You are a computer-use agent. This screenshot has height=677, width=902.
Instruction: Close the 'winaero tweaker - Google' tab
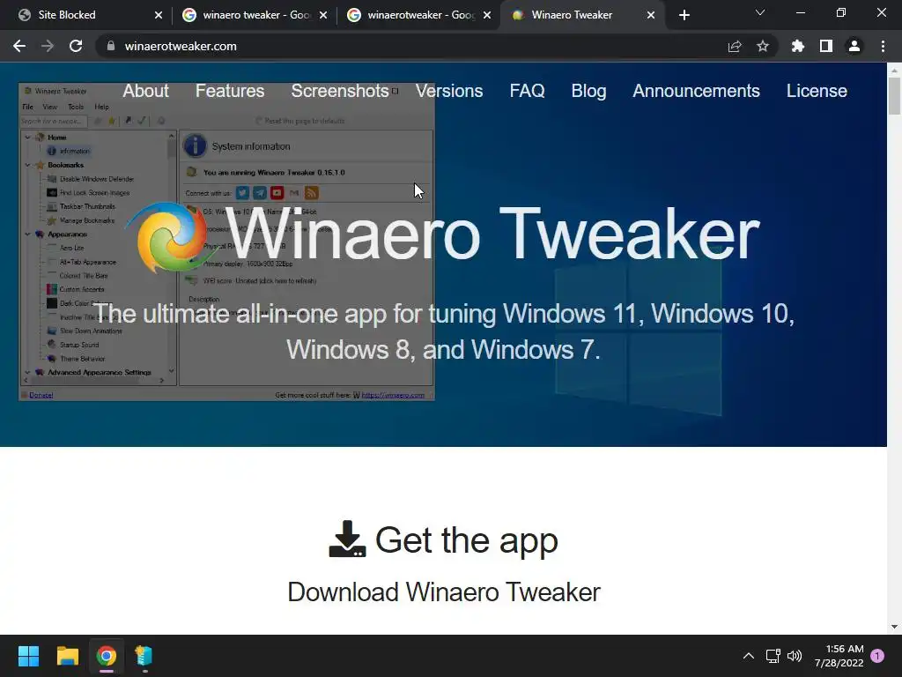tap(322, 15)
